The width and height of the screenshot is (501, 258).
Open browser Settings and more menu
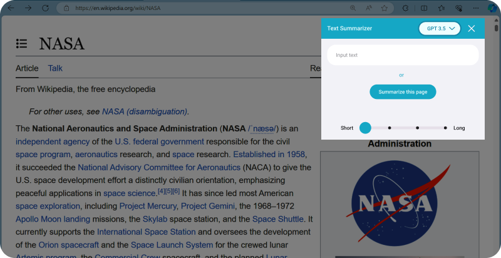pos(474,8)
